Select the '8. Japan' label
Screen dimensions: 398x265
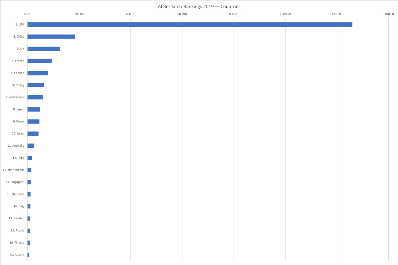tap(19, 109)
